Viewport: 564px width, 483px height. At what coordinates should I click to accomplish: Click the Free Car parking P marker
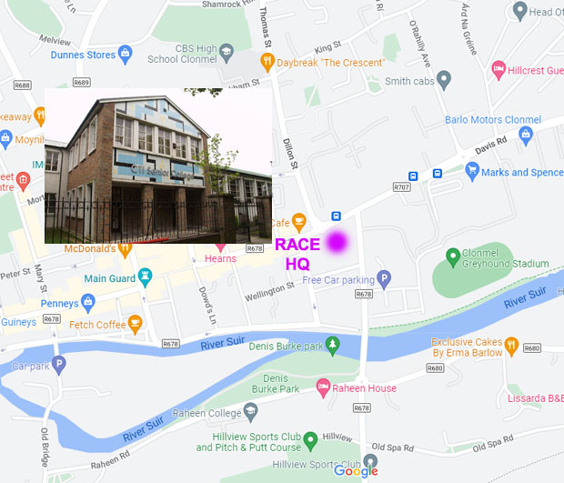(x=384, y=279)
